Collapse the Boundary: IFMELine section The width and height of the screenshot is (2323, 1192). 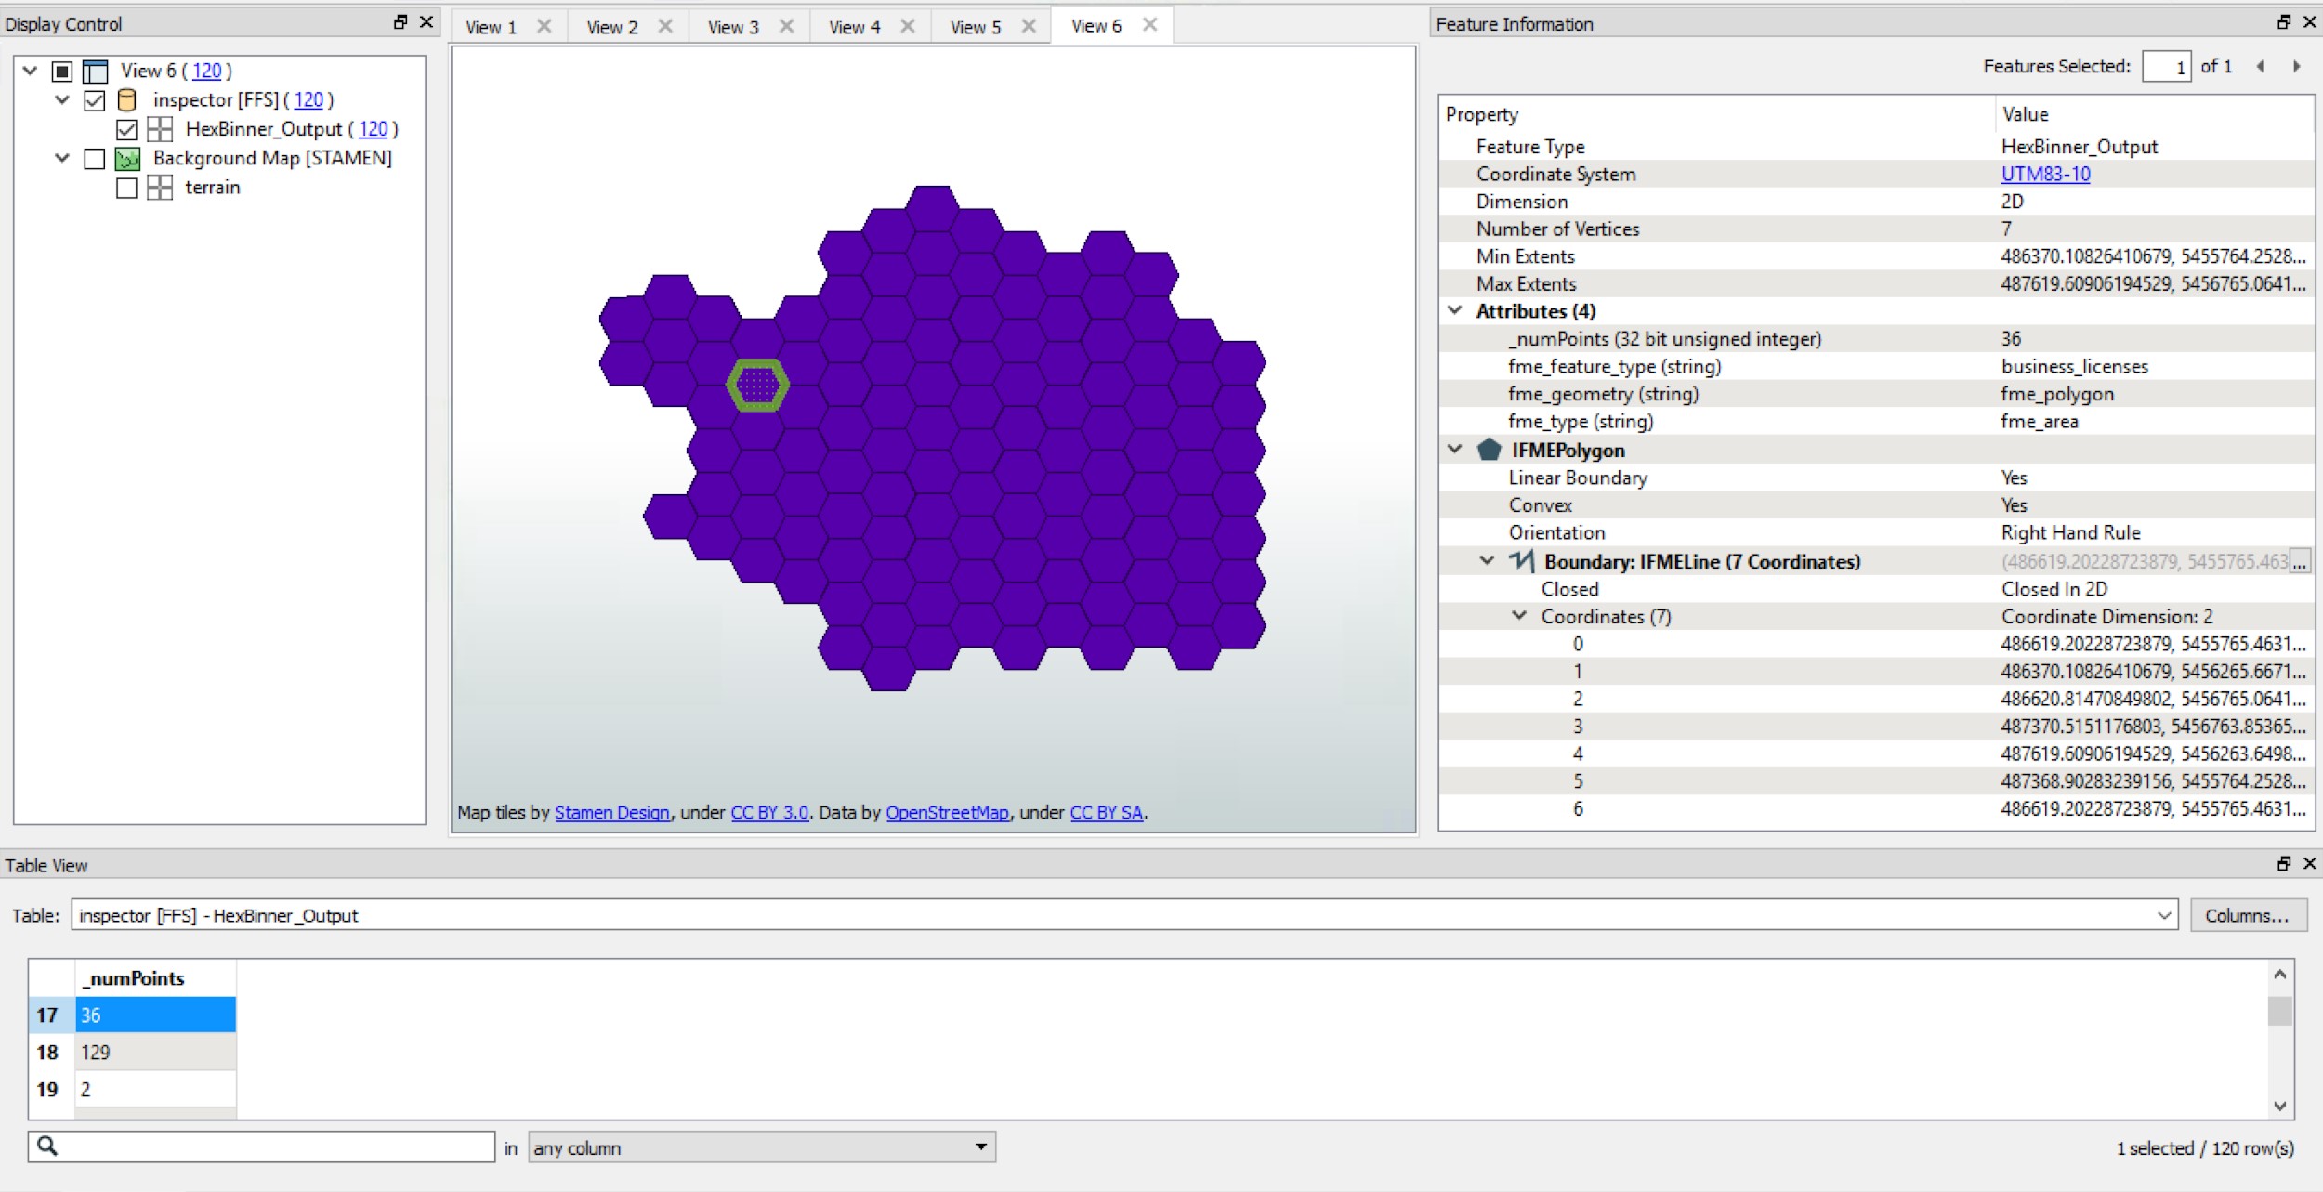pos(1488,560)
